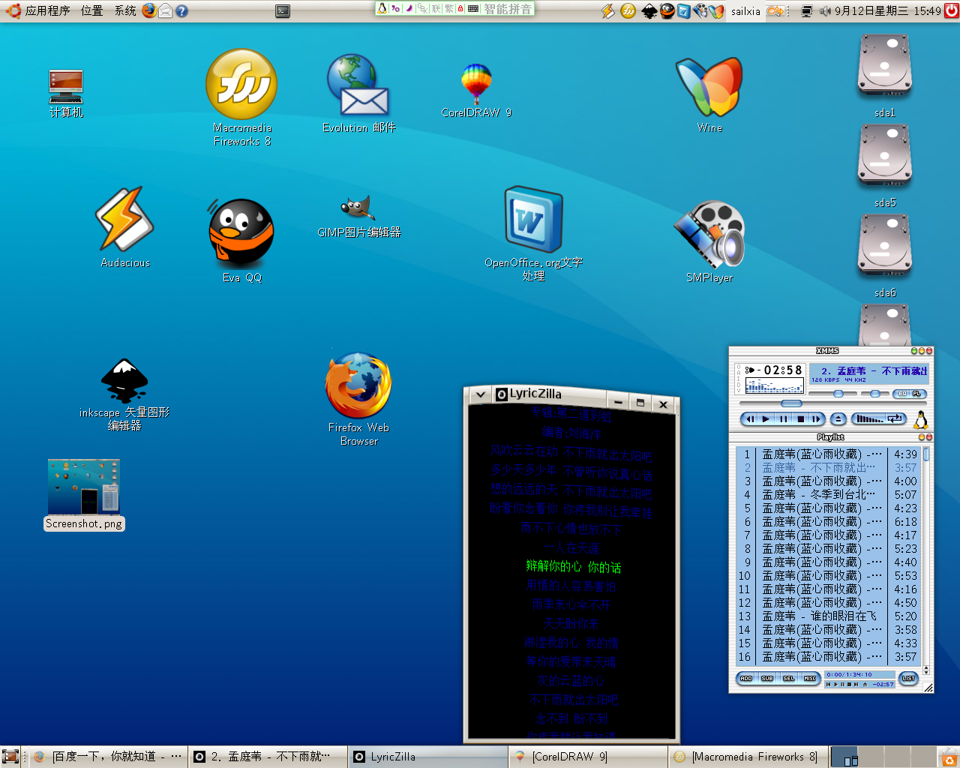This screenshot has height=768, width=960.
Task: Click the Inkscape icon in top panel
Action: coord(649,10)
